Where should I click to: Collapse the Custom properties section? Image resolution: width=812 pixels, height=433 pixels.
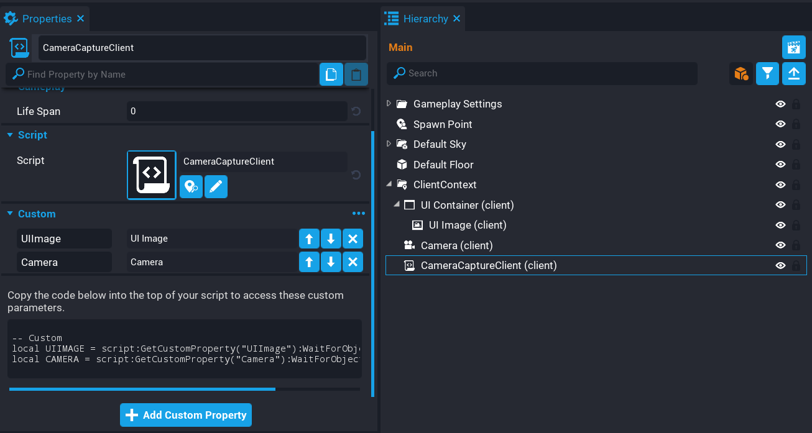(x=10, y=214)
